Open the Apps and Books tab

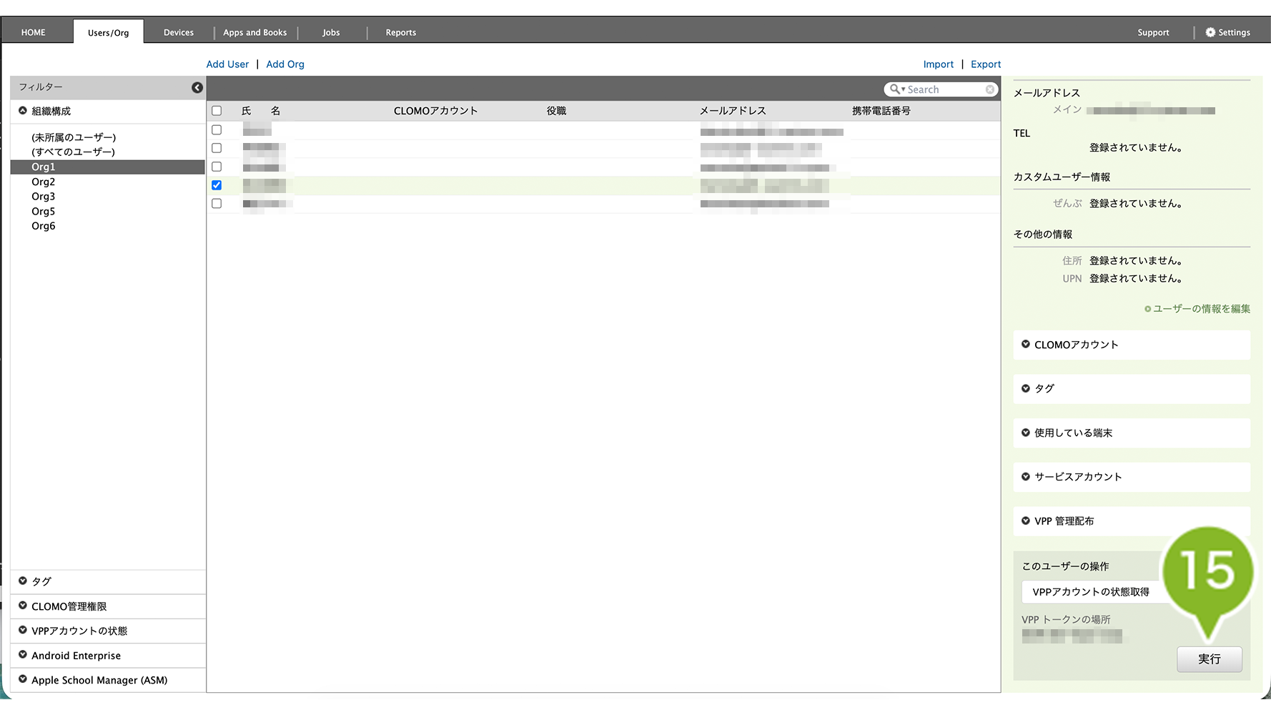(254, 32)
